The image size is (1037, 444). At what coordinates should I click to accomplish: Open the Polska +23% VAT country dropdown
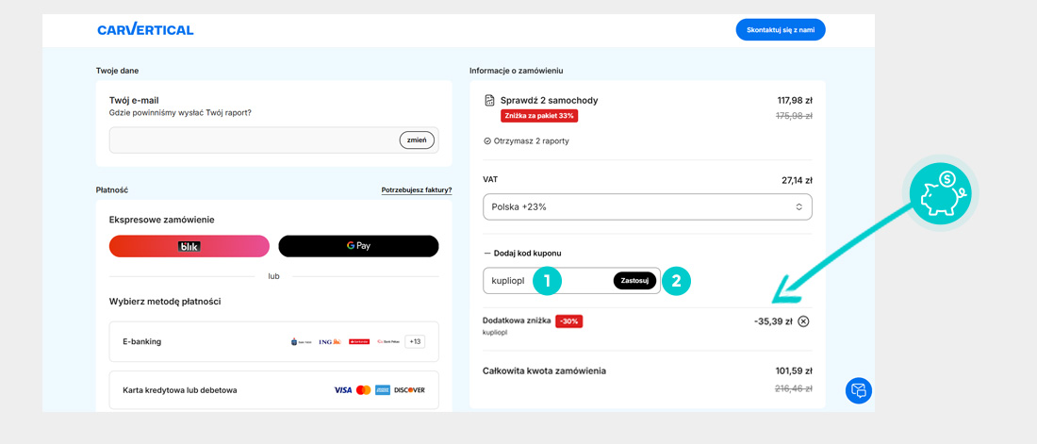click(647, 206)
